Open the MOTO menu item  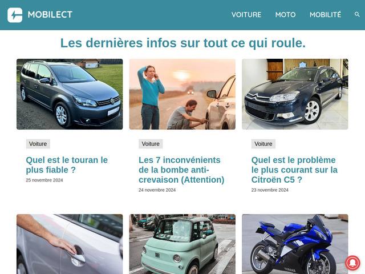tap(285, 15)
